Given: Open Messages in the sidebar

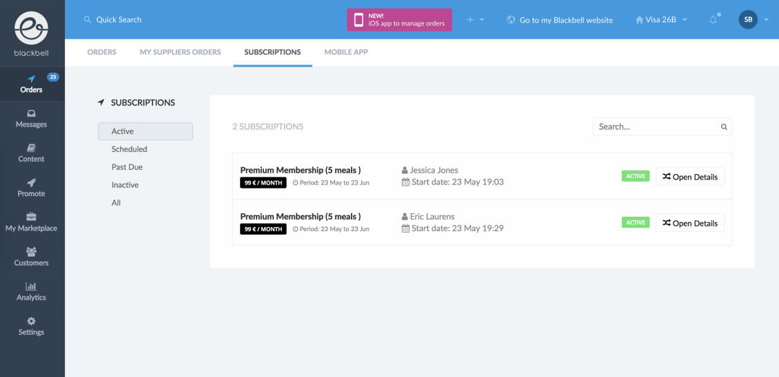Looking at the screenshot, I should [31, 119].
